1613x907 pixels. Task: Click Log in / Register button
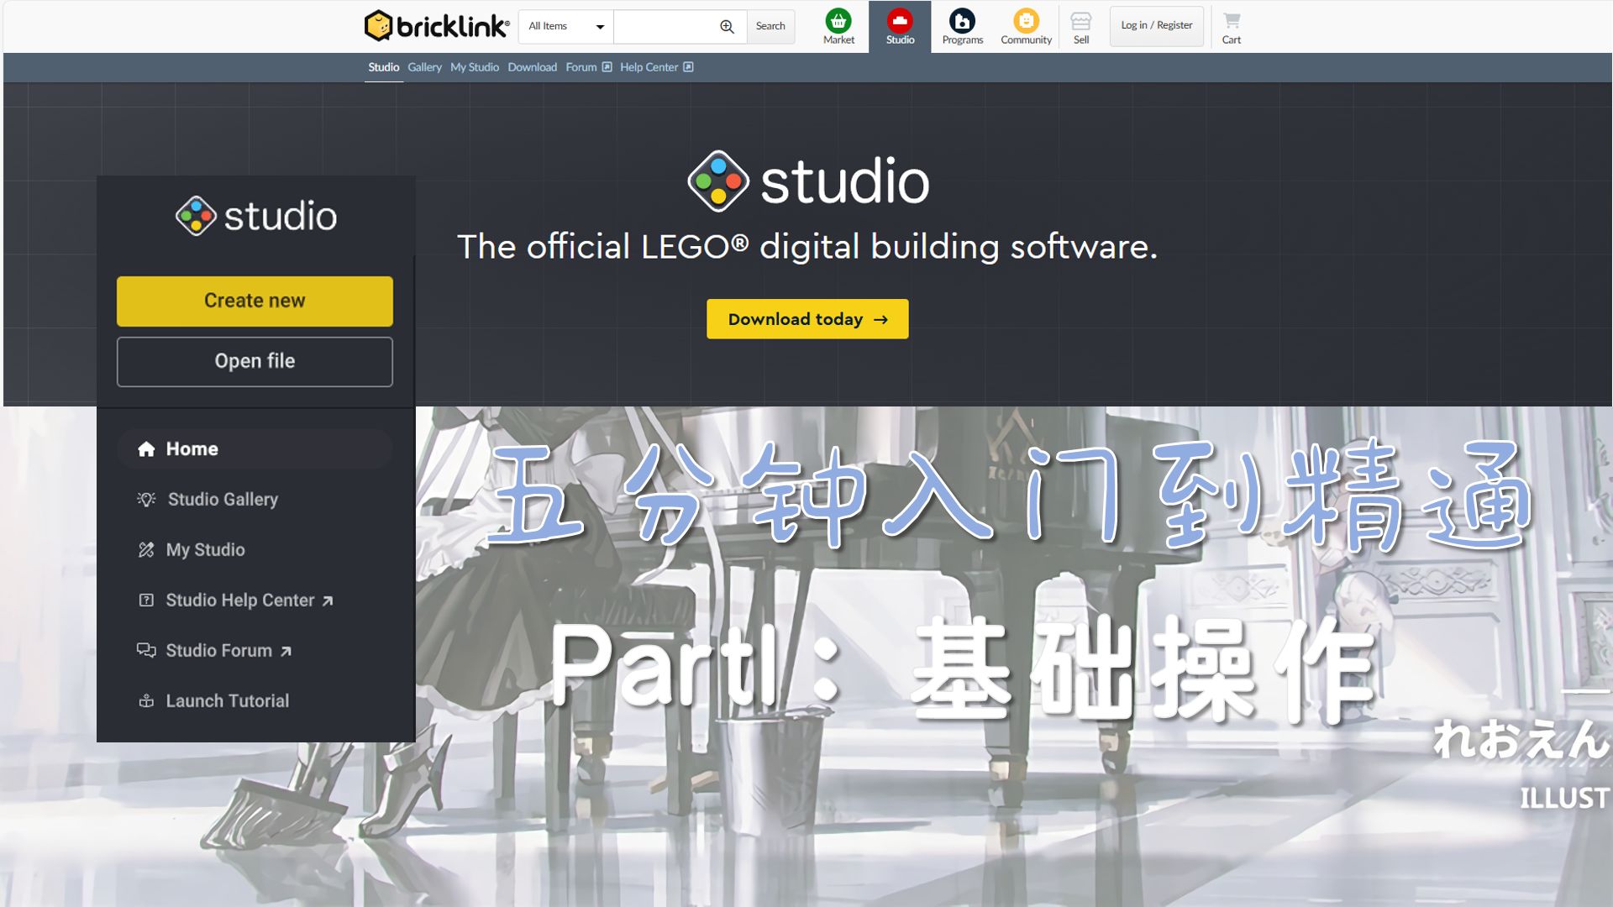point(1156,25)
